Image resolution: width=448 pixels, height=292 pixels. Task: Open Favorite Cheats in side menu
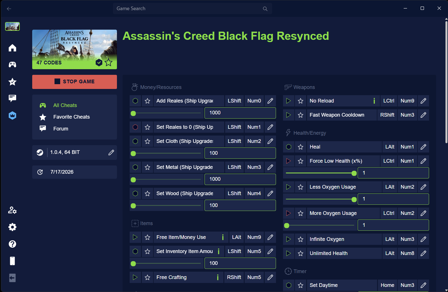tap(71, 117)
